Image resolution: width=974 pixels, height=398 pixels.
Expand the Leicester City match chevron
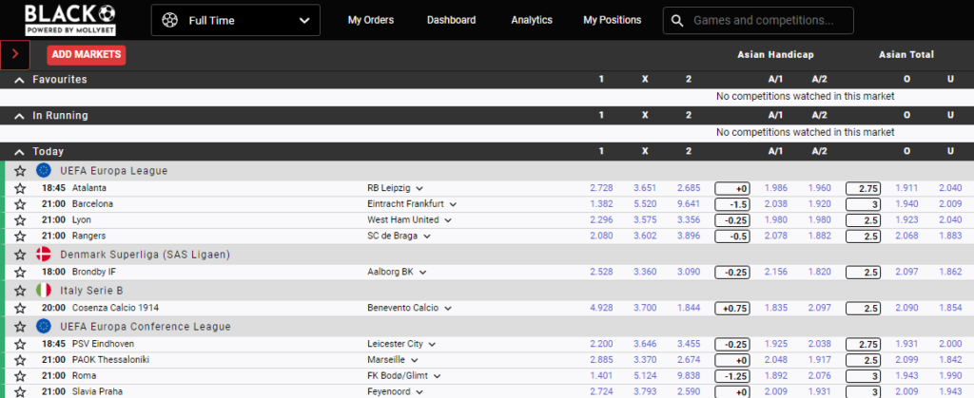coord(433,344)
